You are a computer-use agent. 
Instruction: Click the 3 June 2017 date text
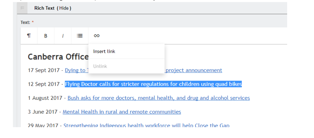click(x=43, y=112)
